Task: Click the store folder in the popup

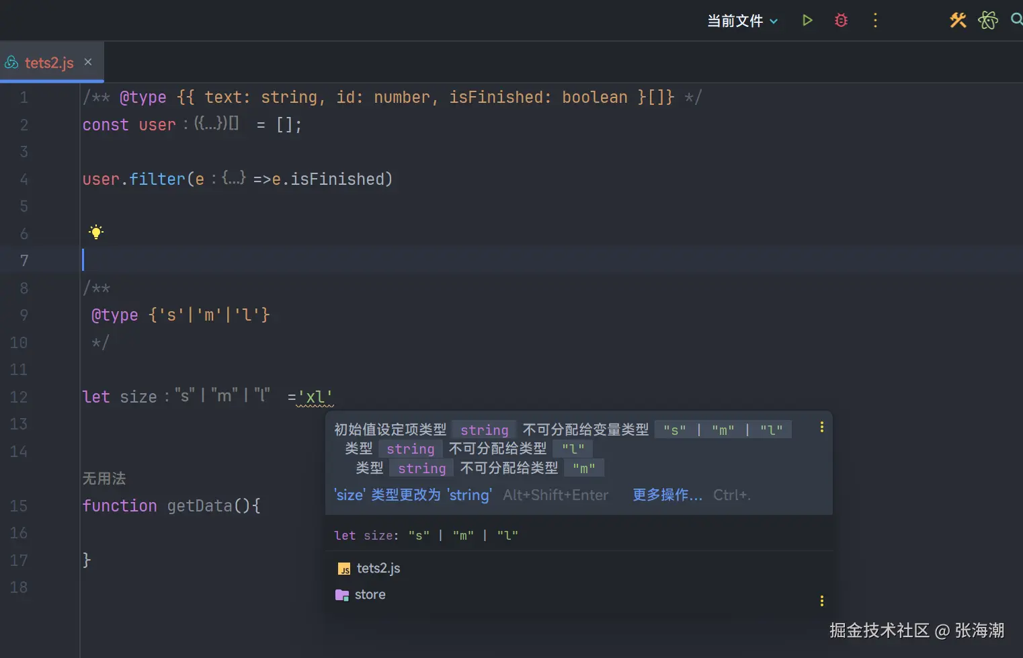Action: [x=370, y=595]
